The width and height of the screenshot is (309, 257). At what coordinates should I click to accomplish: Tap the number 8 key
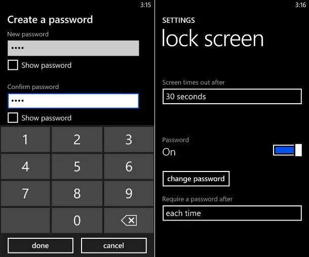pyautogui.click(x=77, y=193)
